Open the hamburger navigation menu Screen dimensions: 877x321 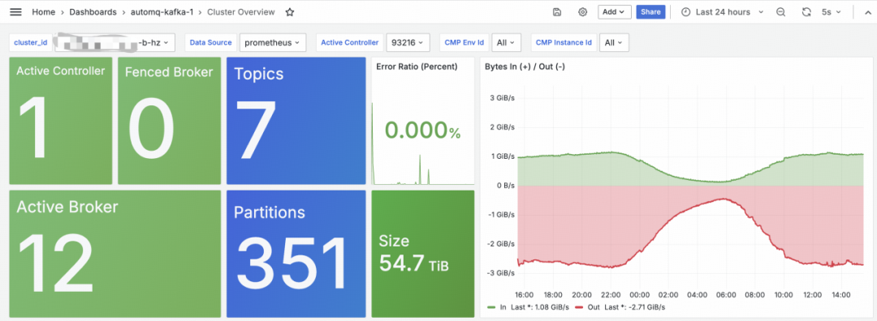click(x=15, y=11)
